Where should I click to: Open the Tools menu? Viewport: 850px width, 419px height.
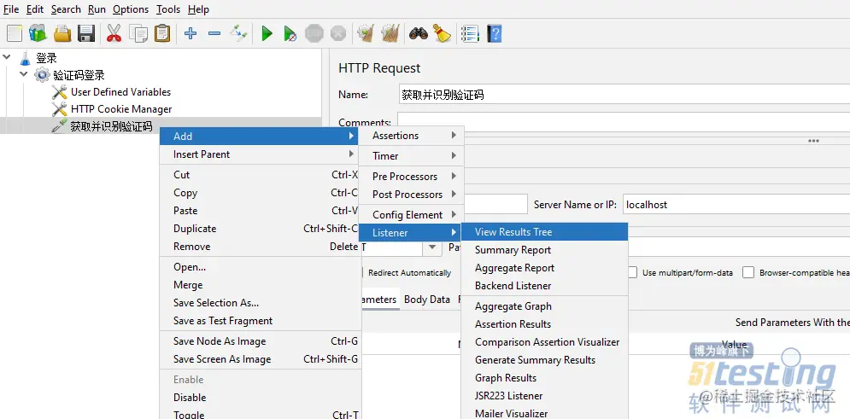168,9
